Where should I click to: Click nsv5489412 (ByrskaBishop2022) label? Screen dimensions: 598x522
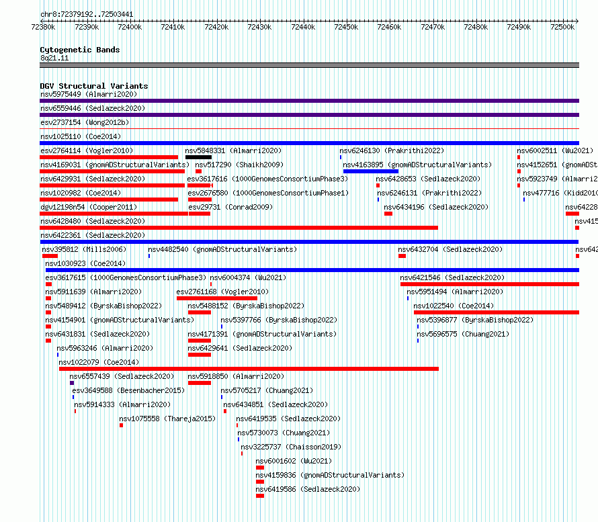point(103,306)
